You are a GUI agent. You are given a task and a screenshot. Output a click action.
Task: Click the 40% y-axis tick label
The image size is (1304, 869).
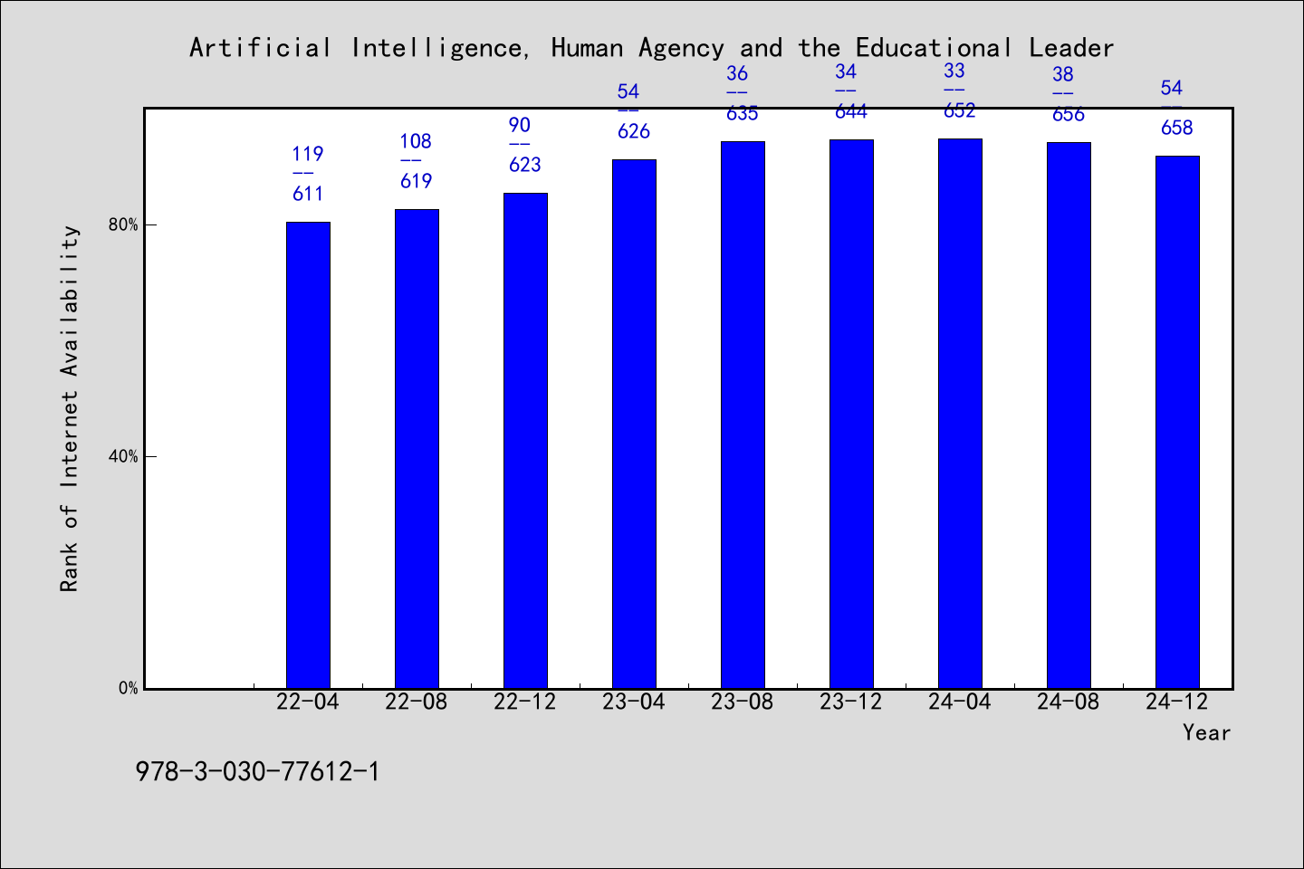coord(123,456)
